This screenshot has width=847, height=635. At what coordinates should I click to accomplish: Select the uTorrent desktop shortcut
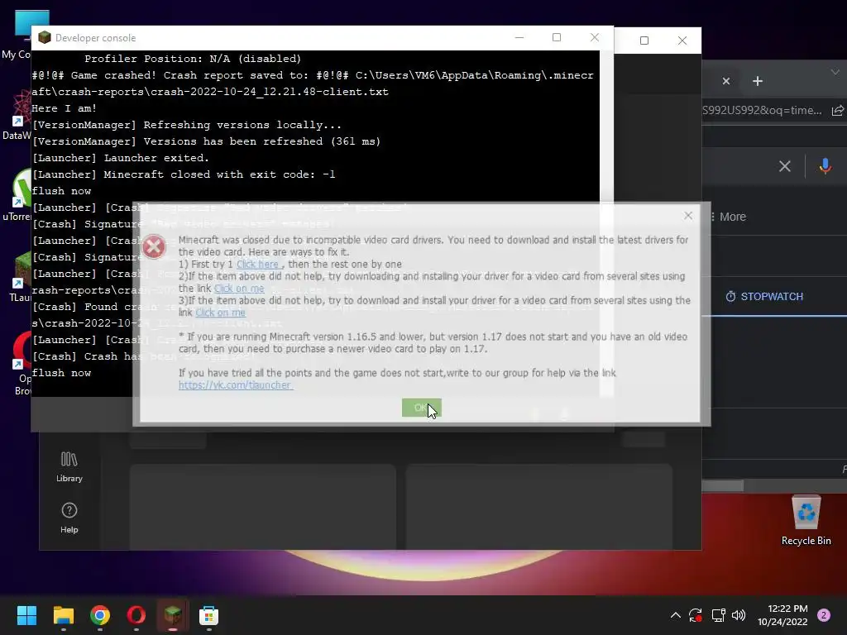17,194
